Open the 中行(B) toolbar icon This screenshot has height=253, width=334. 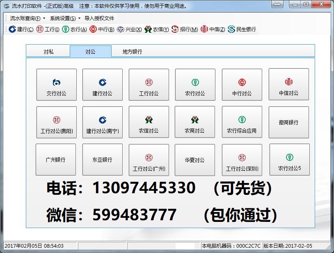(93, 29)
